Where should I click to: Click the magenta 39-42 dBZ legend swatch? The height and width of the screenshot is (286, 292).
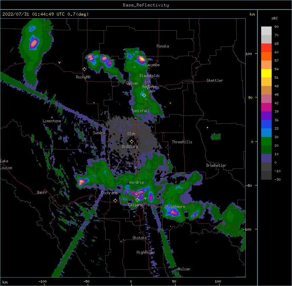pos(266,107)
